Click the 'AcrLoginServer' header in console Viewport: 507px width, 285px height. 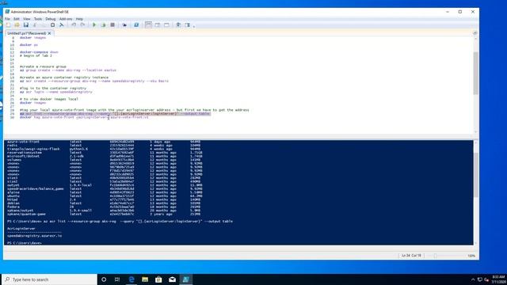(21, 229)
